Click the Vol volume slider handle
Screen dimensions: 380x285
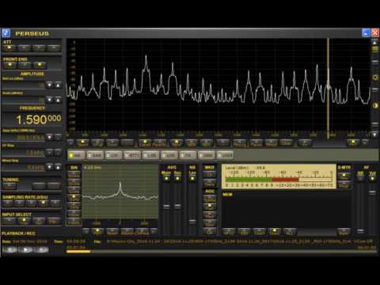pos(372,192)
